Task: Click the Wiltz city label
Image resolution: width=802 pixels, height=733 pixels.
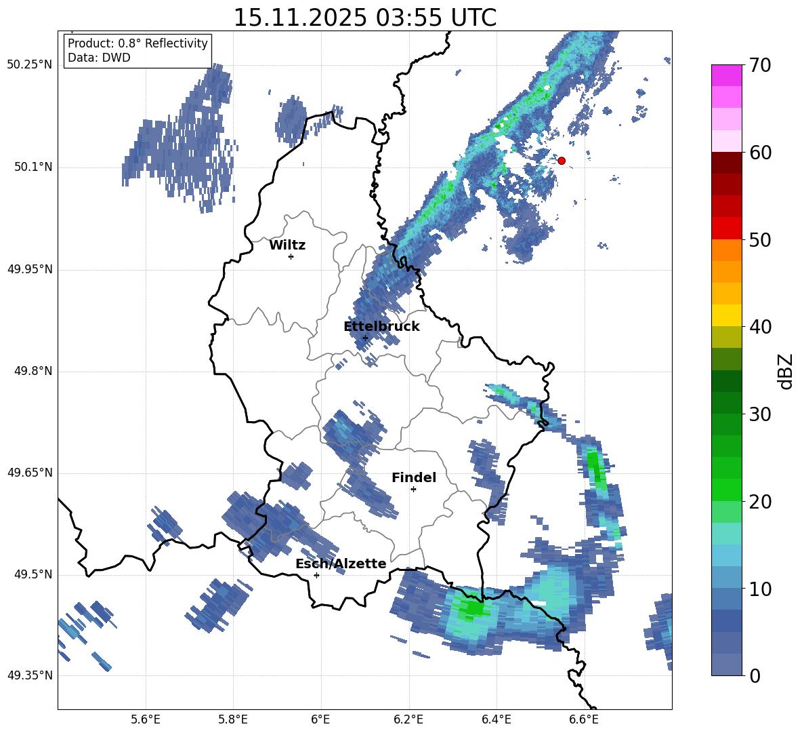Action: tap(287, 245)
